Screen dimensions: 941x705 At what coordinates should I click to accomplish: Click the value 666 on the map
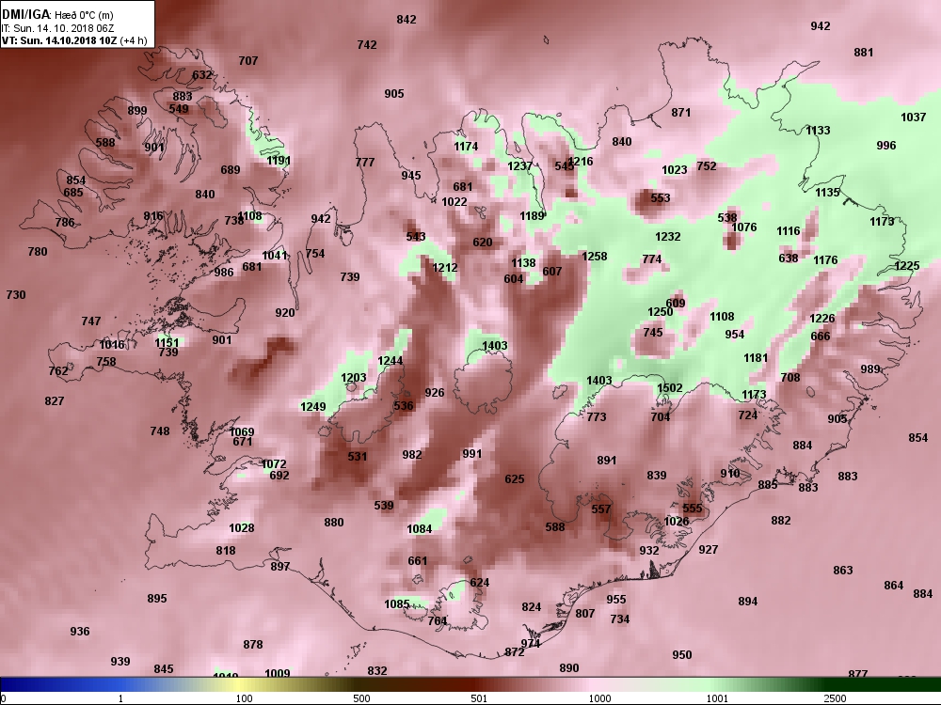(821, 337)
